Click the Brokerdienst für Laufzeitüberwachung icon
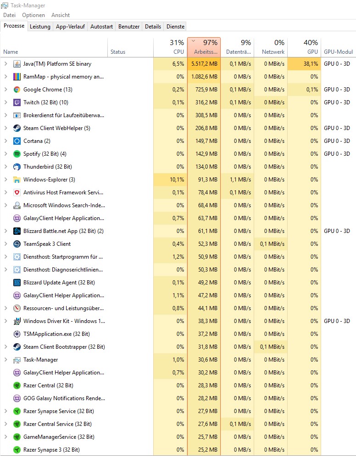Image resolution: width=356 pixels, height=459 pixels. coord(17,115)
